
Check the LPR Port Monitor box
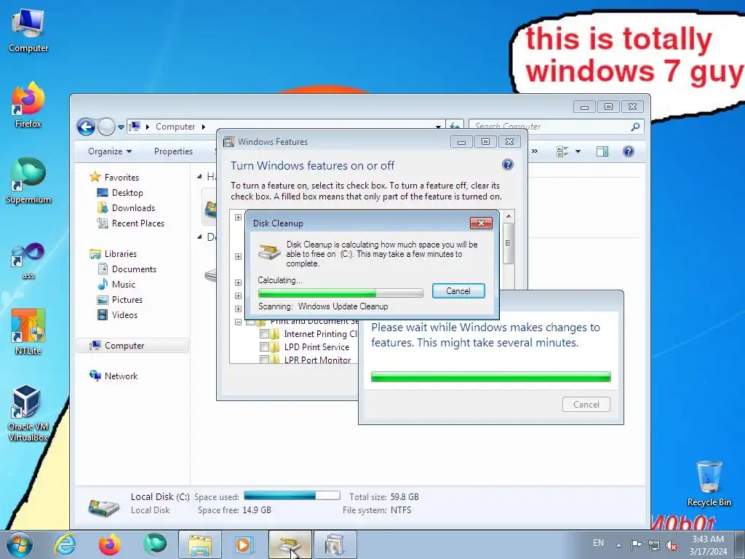pos(264,360)
